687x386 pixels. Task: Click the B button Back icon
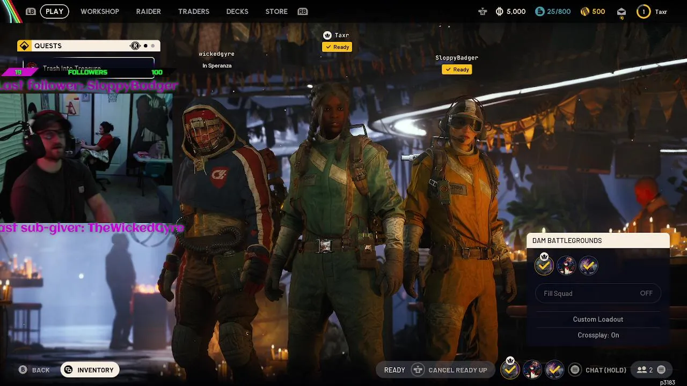(x=23, y=370)
